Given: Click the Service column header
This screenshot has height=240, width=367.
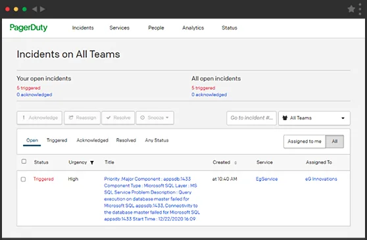Looking at the screenshot, I should point(264,162).
